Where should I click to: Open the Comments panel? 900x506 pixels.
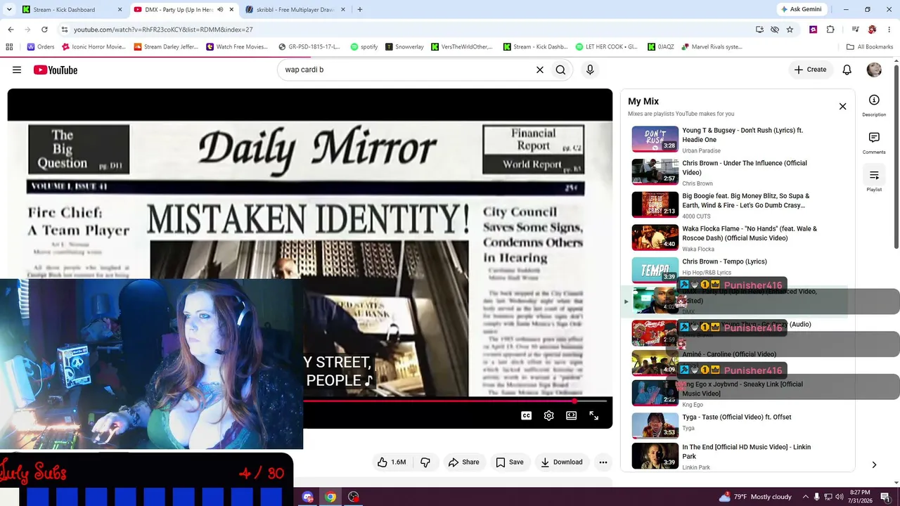pyautogui.click(x=874, y=143)
